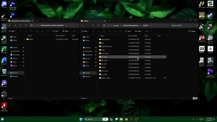This screenshot has height=122, width=217.
Task: Open Discord from the desktop
Action: pyautogui.click(x=4, y=4)
